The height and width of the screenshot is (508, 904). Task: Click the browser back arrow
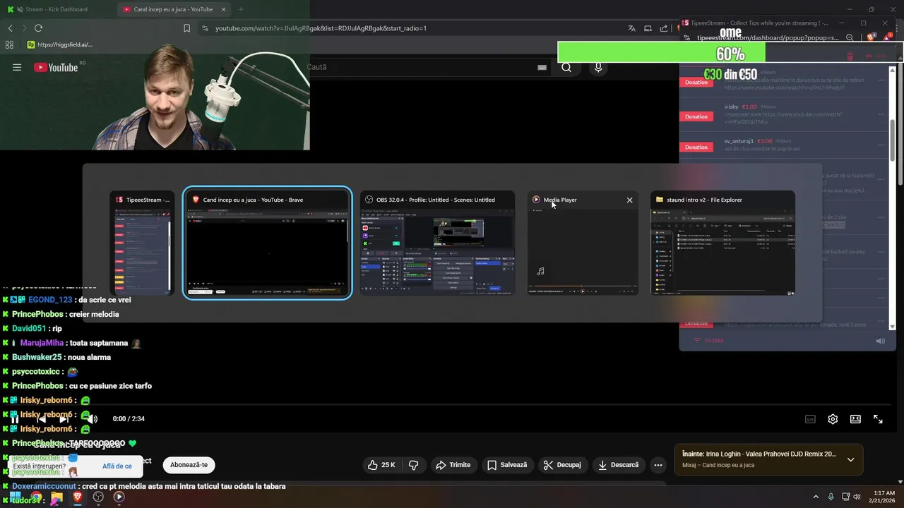[x=10, y=28]
